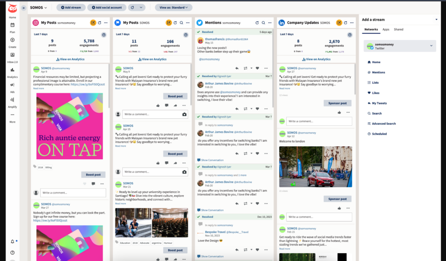Expand the somosmoney Twitter account selector

click(431, 46)
